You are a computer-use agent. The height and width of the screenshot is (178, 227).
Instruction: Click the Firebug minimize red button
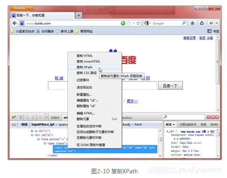pyautogui.click(x=208, y=117)
